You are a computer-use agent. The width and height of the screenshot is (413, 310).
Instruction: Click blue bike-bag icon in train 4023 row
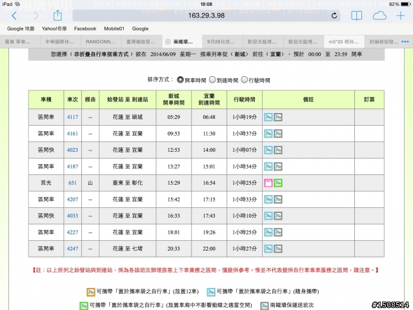click(x=268, y=150)
